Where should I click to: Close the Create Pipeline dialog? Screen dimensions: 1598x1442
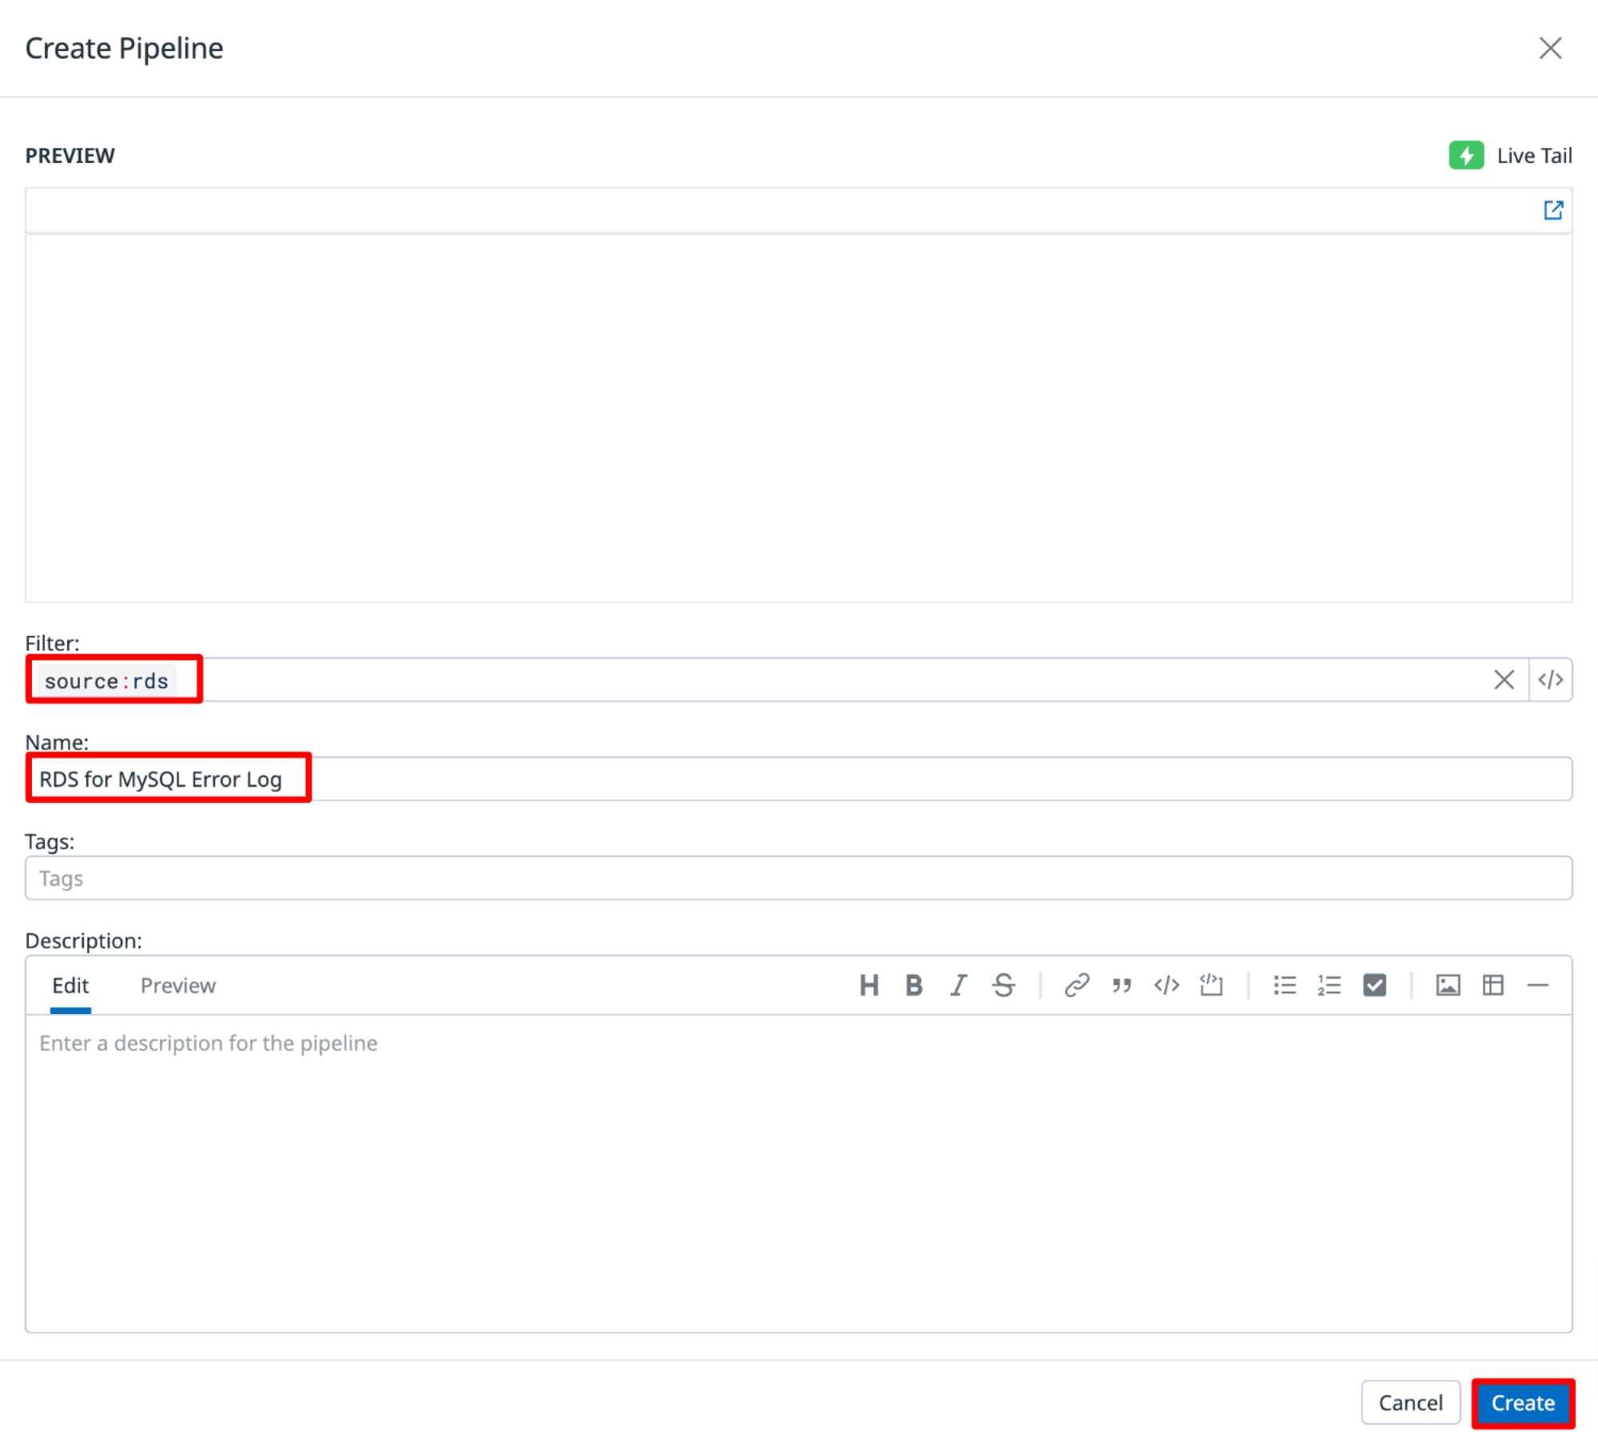point(1549,48)
